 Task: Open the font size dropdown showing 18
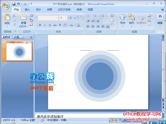(66, 18)
